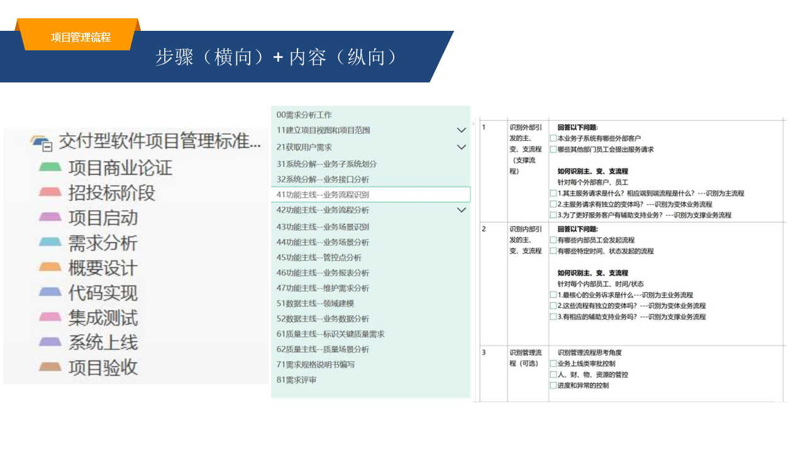The image size is (805, 453).
Task: Expand the 11建立项目视图和项目范围 section
Action: click(461, 130)
